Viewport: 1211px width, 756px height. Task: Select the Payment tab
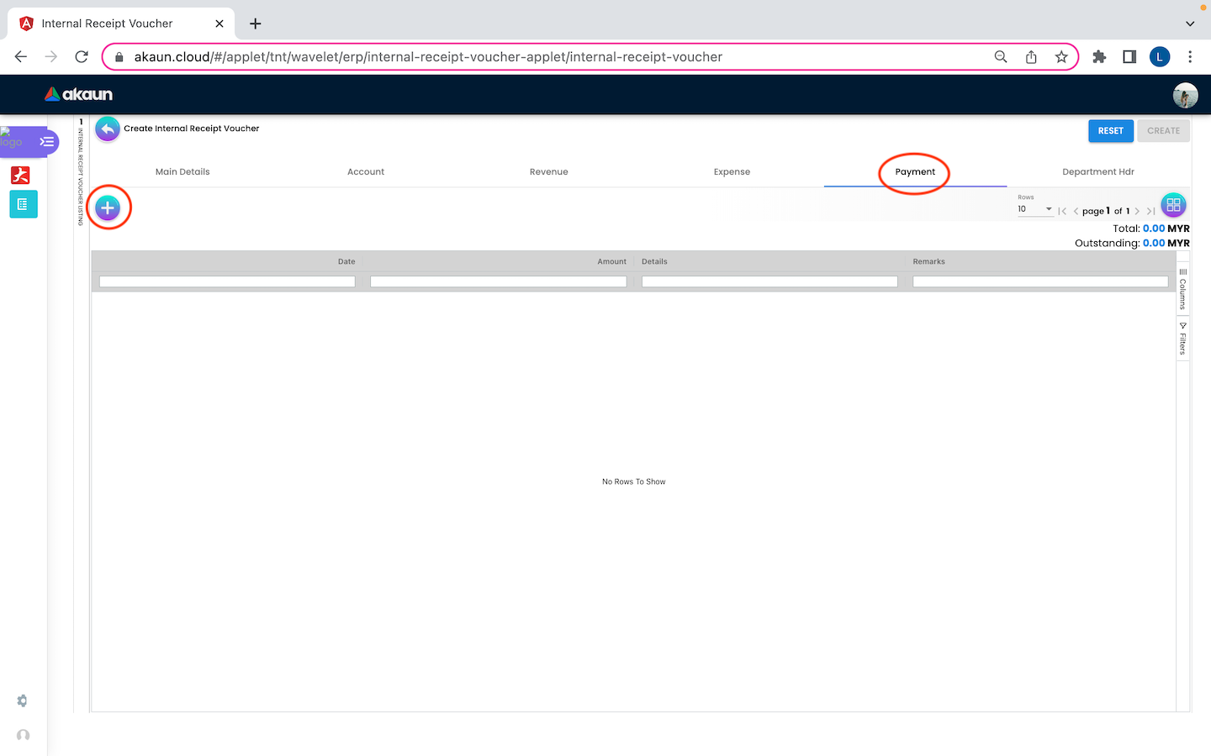point(915,171)
